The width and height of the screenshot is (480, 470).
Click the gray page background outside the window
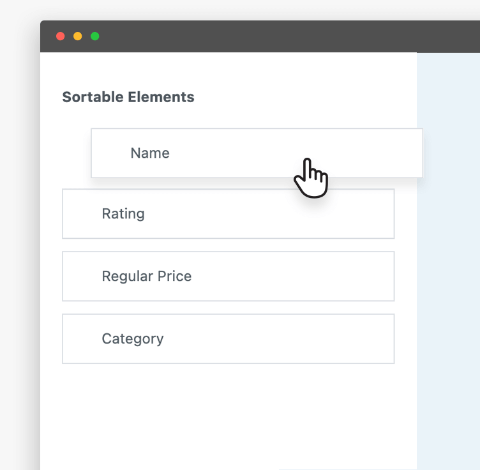[19, 255]
